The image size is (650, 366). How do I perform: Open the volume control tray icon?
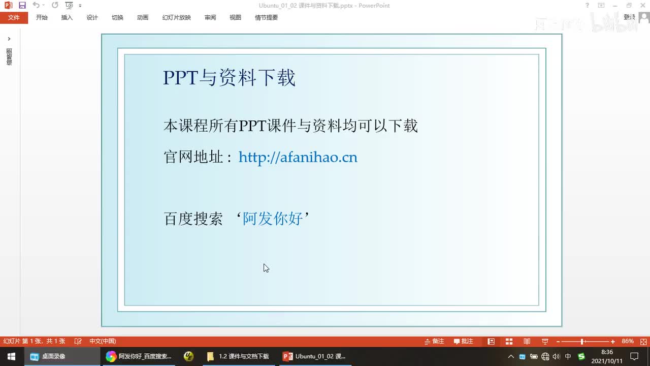pos(556,356)
